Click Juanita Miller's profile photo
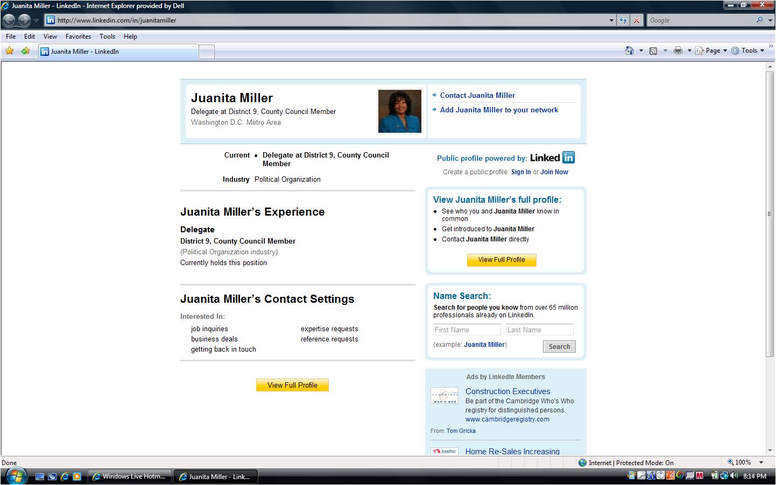776x485 pixels. tap(400, 111)
